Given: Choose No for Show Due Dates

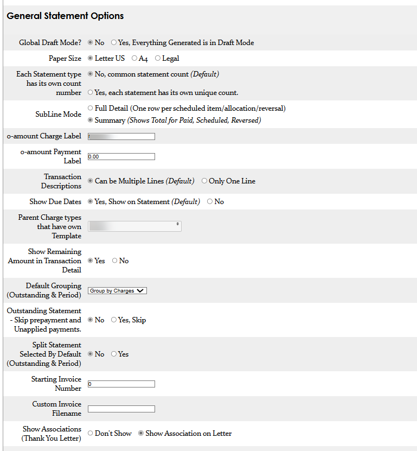Looking at the screenshot, I should coord(210,201).
